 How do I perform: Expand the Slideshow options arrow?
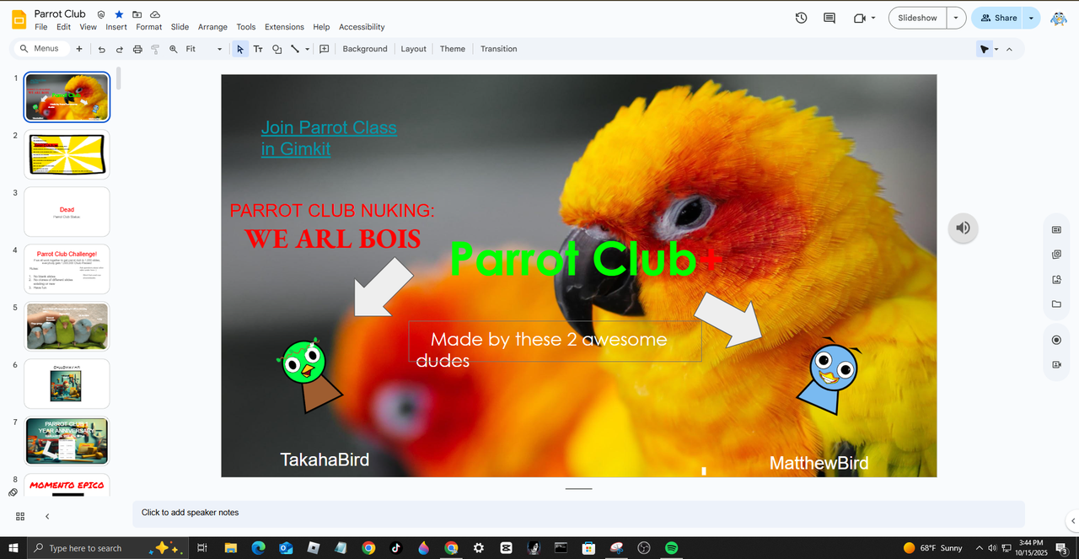[956, 18]
